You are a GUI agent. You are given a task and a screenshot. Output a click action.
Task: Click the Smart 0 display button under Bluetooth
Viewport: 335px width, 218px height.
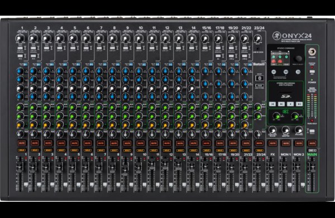pos(260,78)
